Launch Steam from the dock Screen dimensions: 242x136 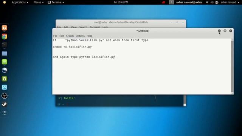click(x=5, y=104)
